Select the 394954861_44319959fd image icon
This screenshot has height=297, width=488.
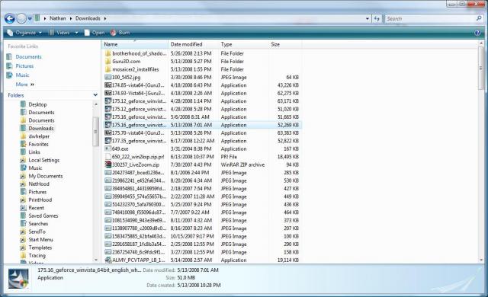[108, 189]
